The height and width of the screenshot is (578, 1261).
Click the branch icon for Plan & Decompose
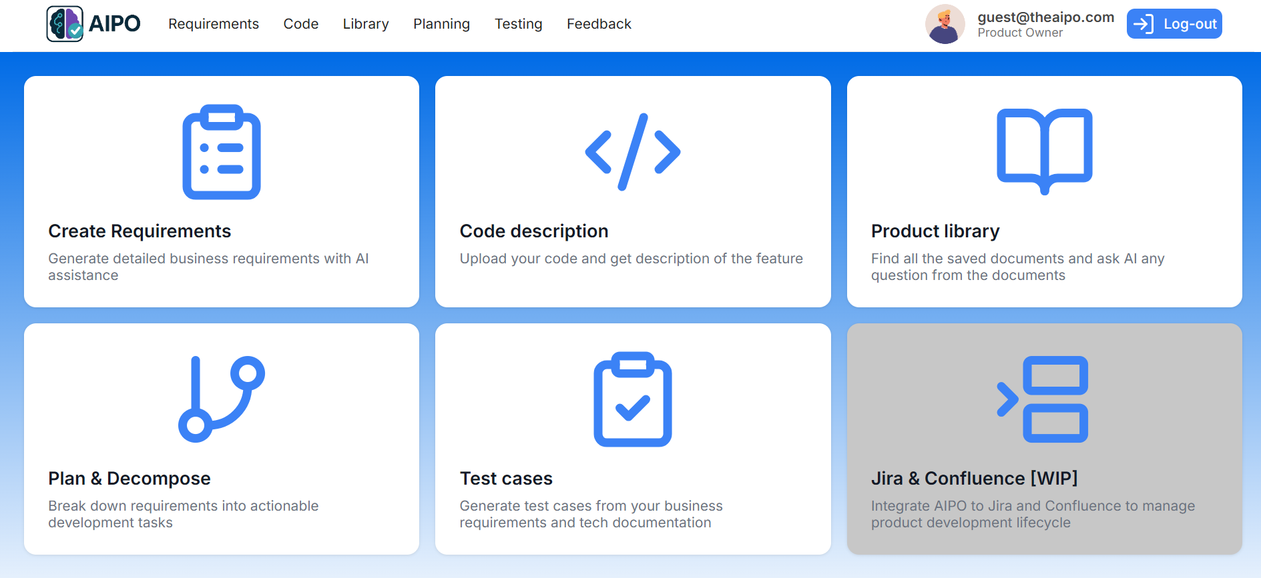pos(222,399)
